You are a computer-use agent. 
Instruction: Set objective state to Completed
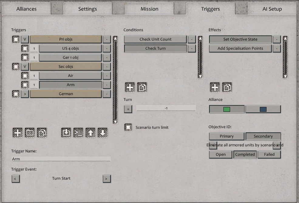pos(245,155)
